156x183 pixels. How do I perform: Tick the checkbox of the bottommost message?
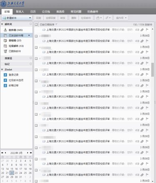point(36,181)
